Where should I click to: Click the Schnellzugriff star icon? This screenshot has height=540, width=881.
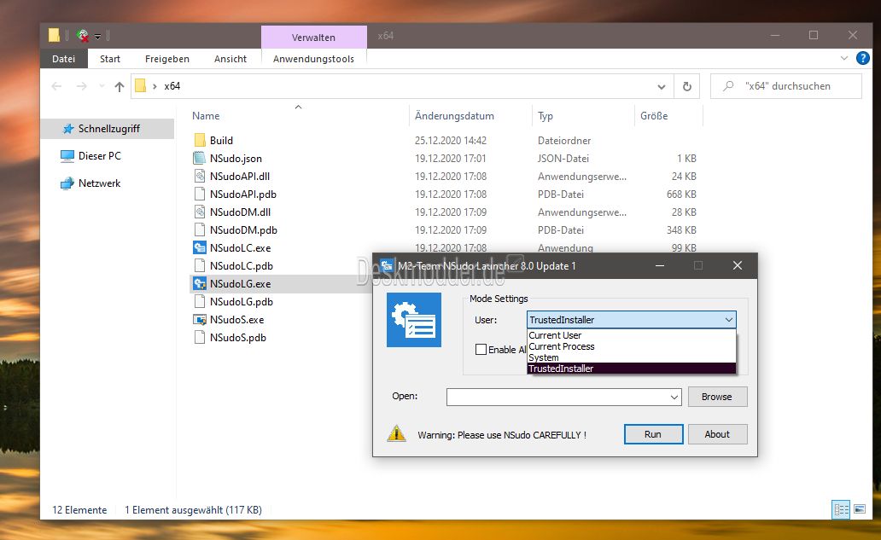pos(68,129)
